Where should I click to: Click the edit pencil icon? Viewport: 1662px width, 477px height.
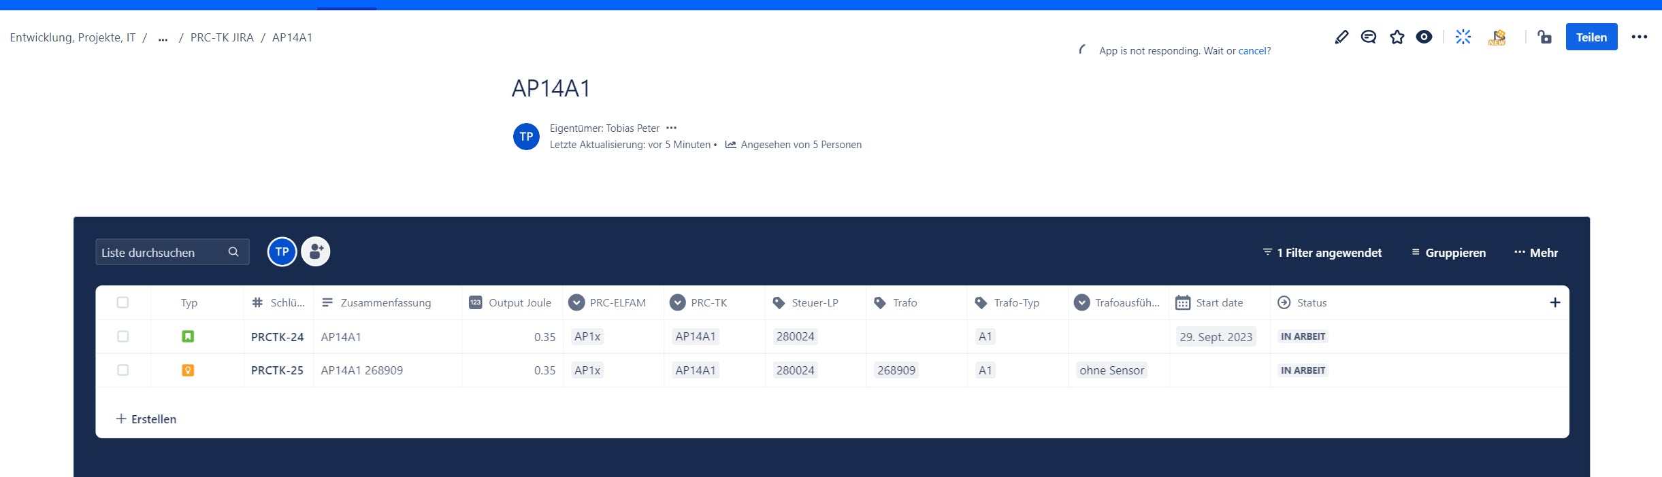[1341, 37]
